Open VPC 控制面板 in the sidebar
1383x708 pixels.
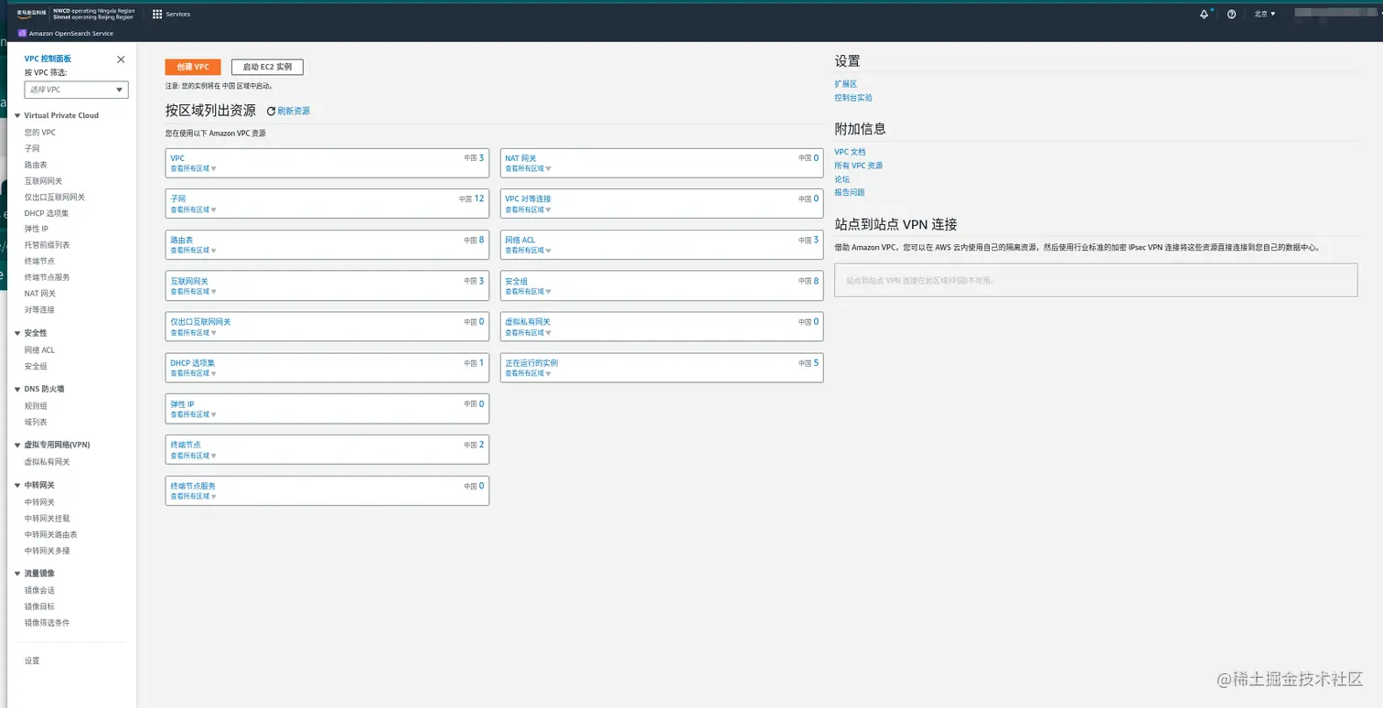48,59
